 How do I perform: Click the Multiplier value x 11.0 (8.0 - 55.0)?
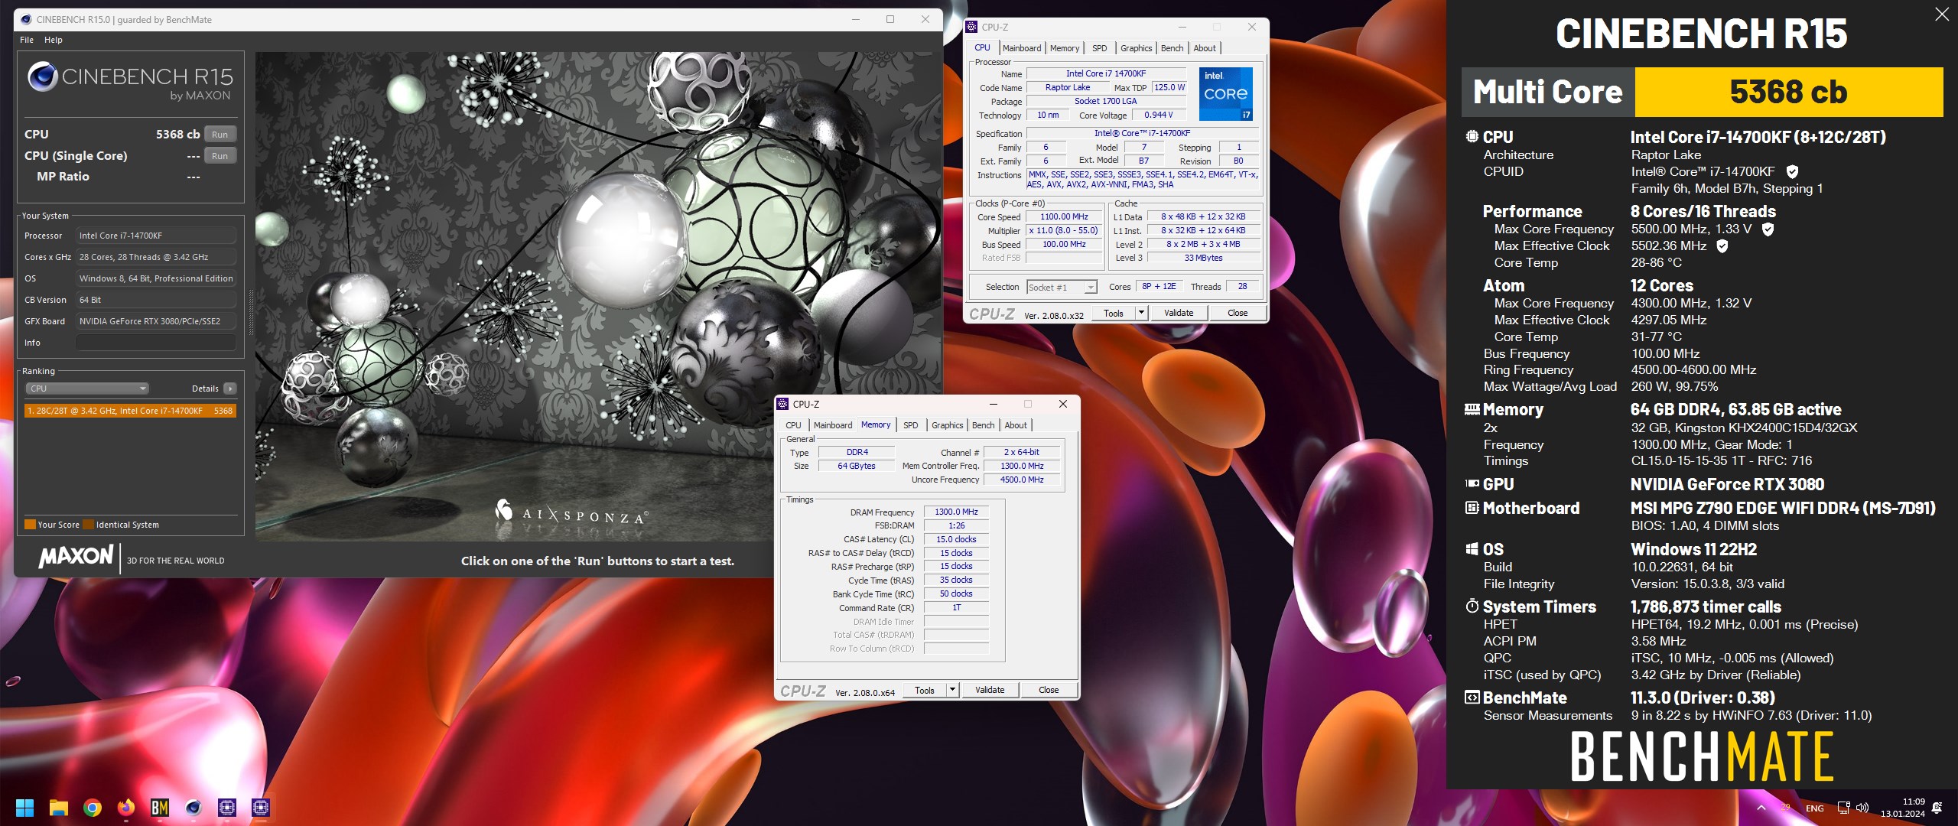(1064, 231)
